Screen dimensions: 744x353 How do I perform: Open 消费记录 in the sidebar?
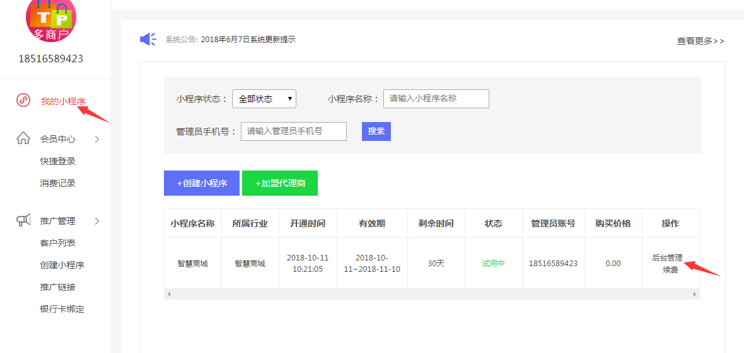58,183
